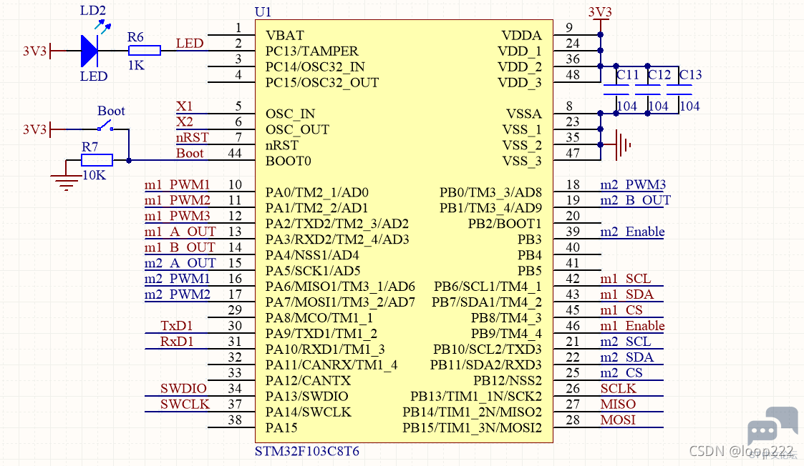Viewport: 804px width, 466px height.
Task: Select capacitor C13 symbol
Action: (x=679, y=90)
